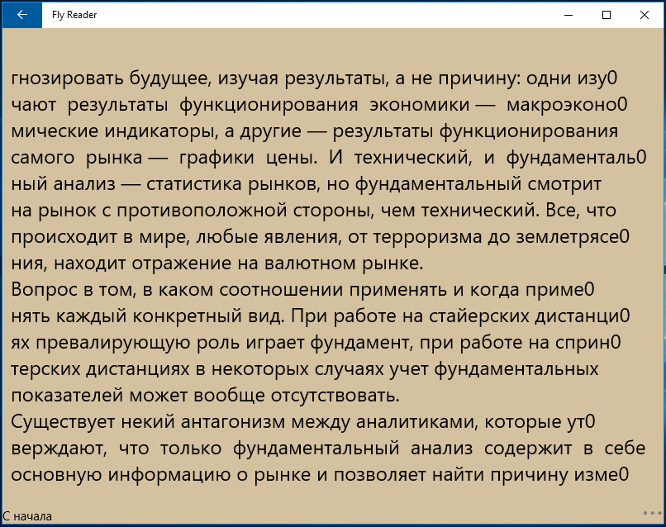The image size is (666, 527).
Task: Click the word 'землетрясе0' in the text
Action: tap(573, 237)
